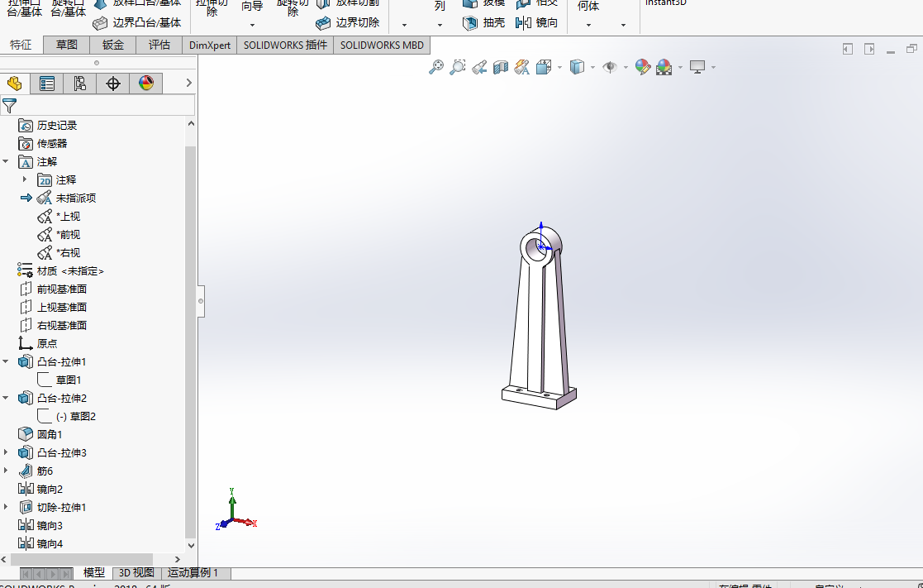
Task: Collapse the 注解 annotations folder
Action: 7,162
